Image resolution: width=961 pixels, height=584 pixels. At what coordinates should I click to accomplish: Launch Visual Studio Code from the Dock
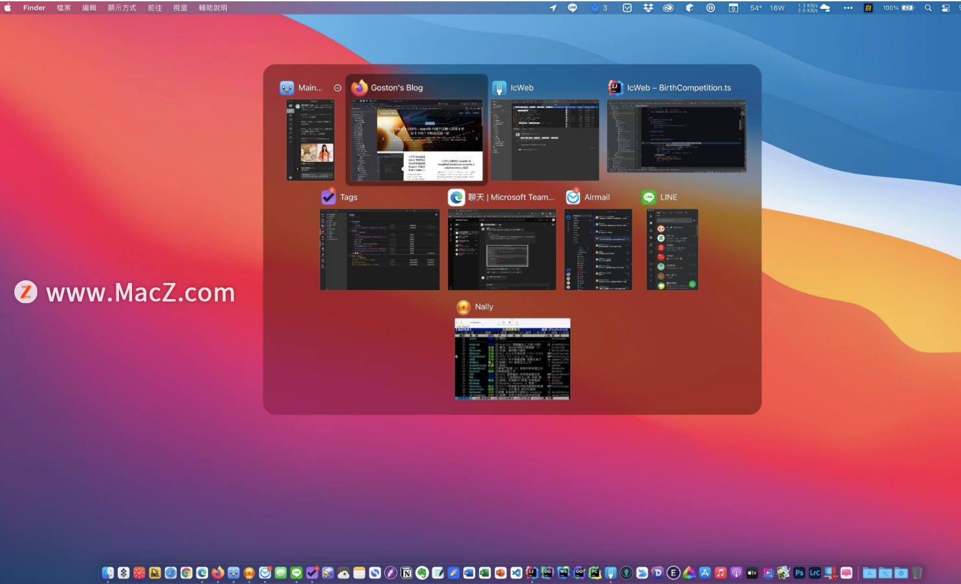pyautogui.click(x=516, y=573)
